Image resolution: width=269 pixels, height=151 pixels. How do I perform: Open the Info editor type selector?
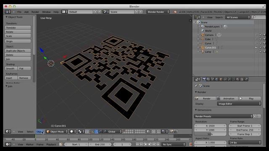[8, 12]
